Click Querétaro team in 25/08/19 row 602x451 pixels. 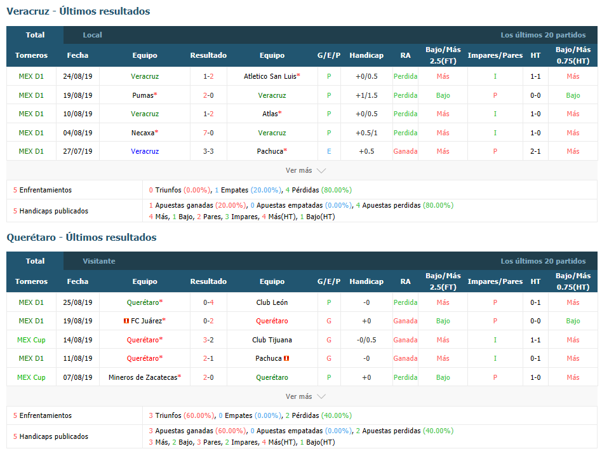[x=143, y=303]
